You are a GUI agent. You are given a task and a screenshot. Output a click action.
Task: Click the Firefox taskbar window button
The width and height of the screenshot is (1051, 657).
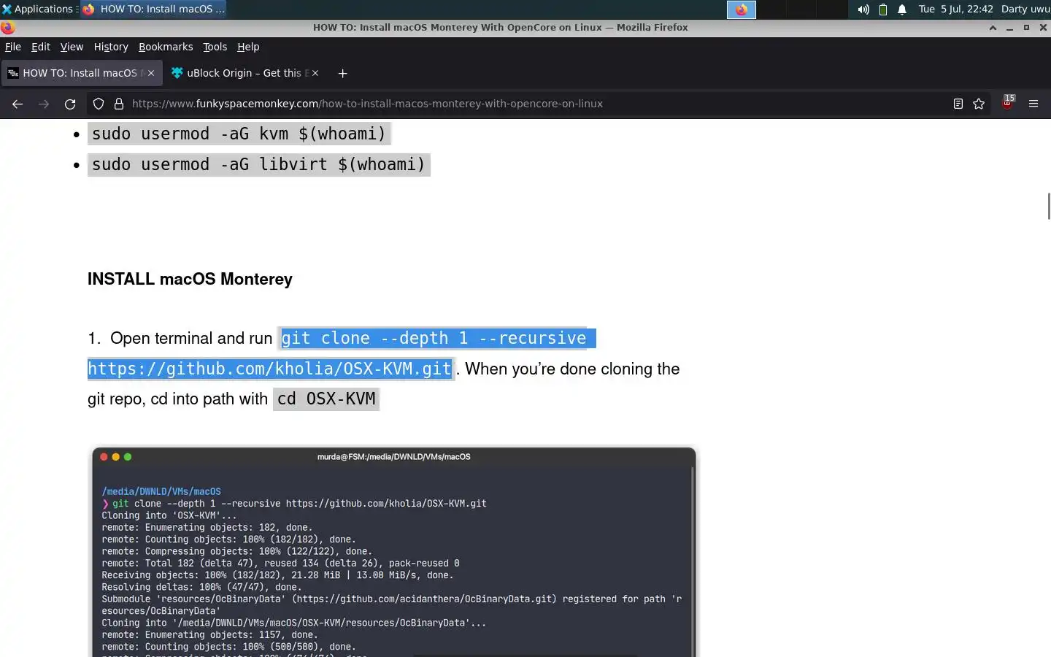point(153,9)
